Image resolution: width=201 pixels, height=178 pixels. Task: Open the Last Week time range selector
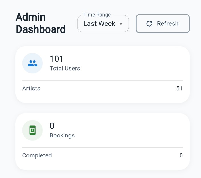tap(99, 24)
